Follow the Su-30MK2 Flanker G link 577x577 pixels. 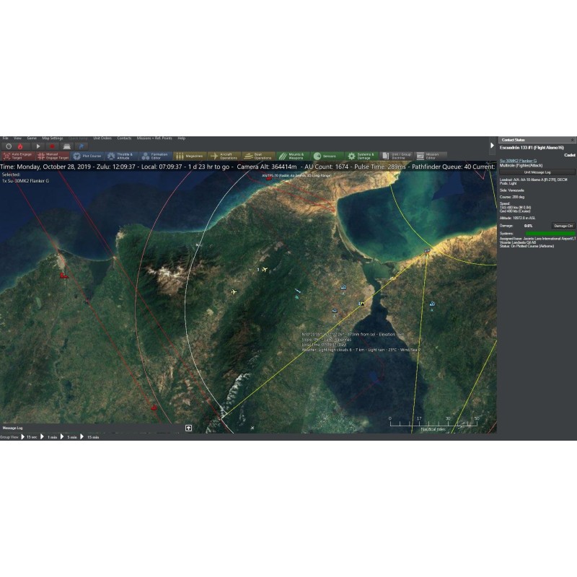pos(518,160)
